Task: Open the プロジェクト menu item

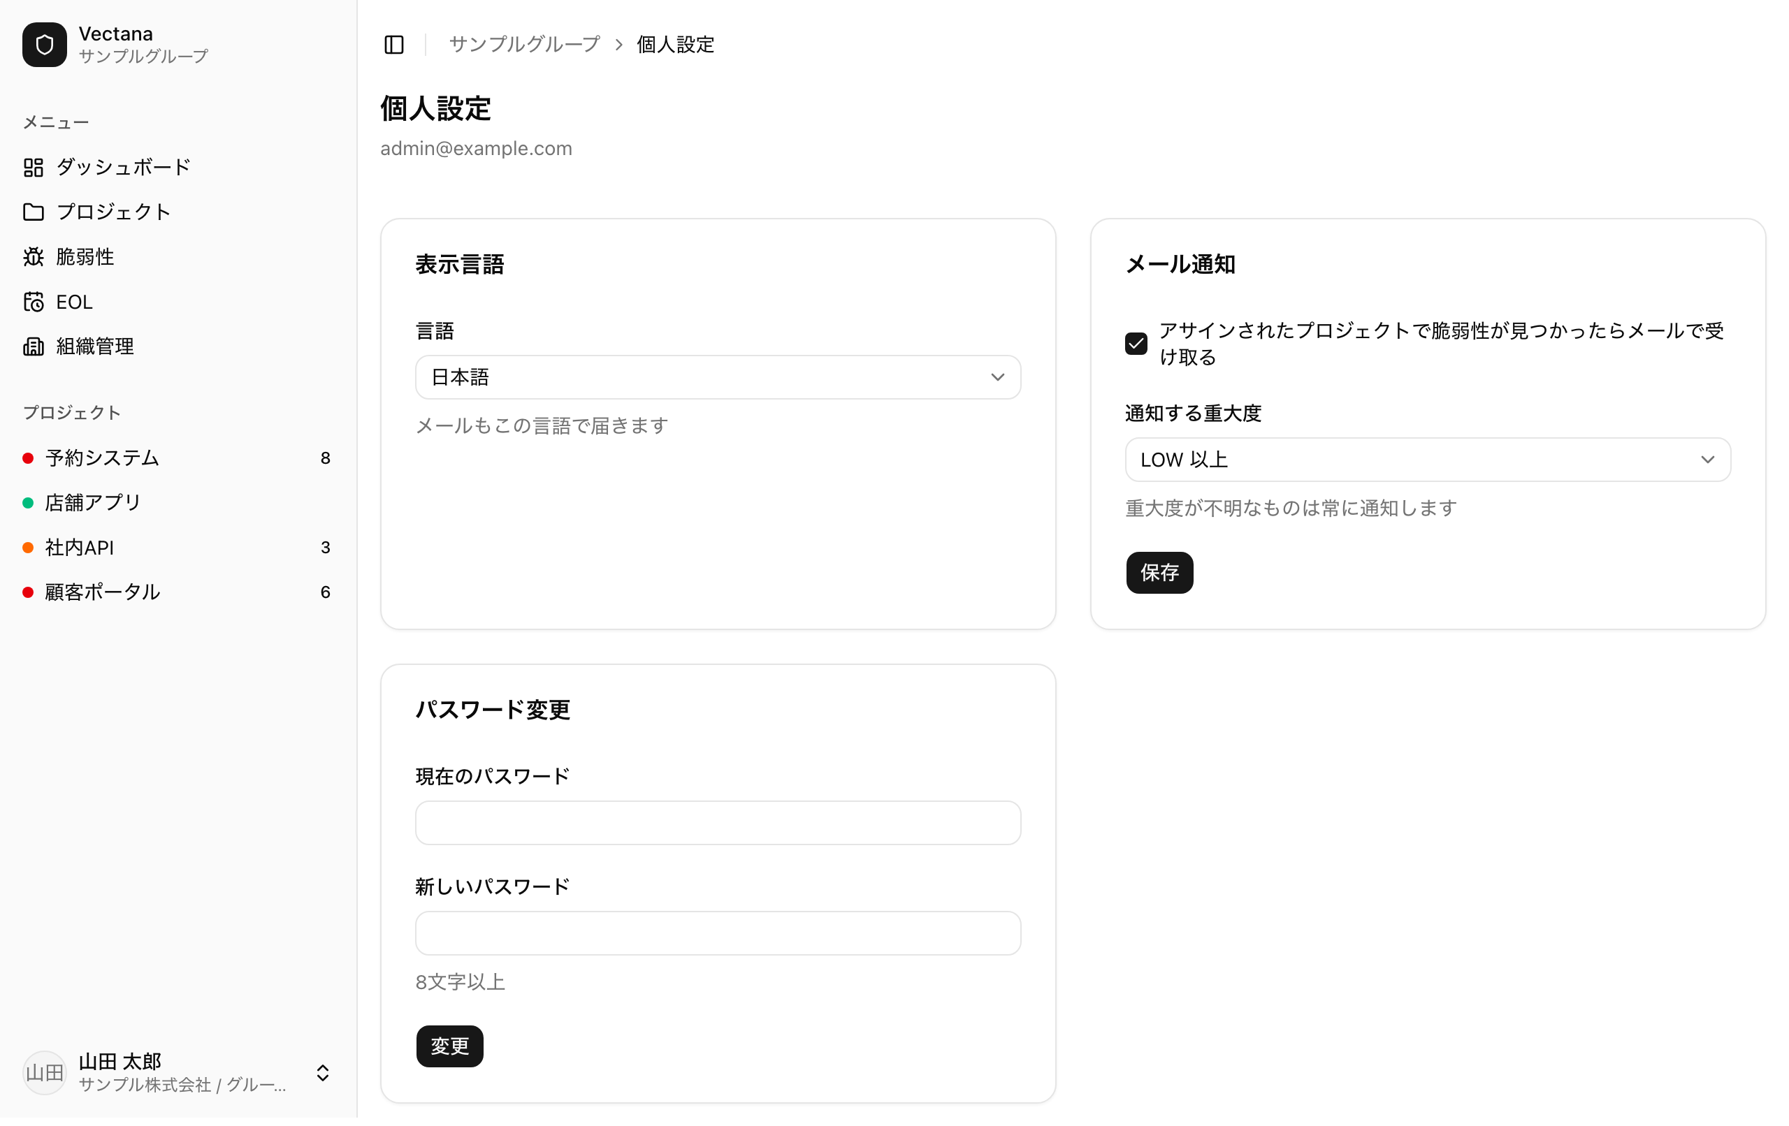Action: (178, 212)
